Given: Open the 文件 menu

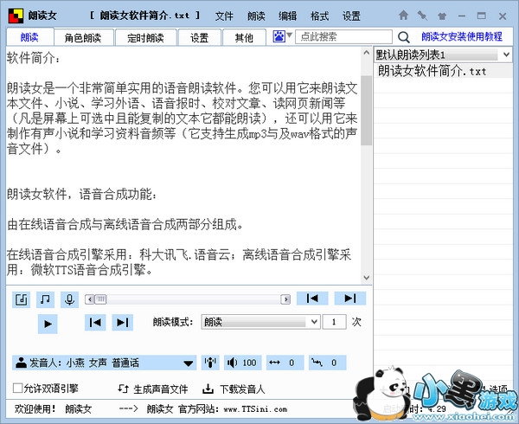Looking at the screenshot, I should coord(224,16).
